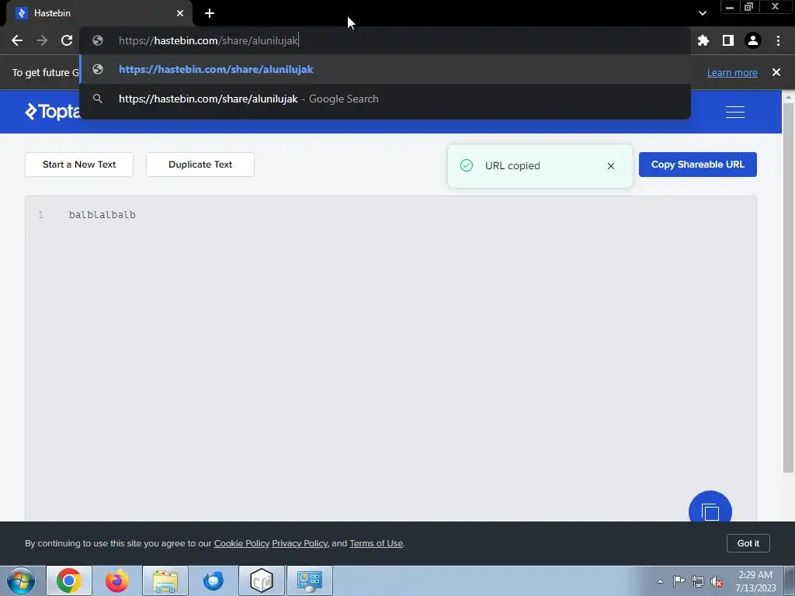The height and width of the screenshot is (596, 795).
Task: Close the Hastebin tab
Action: click(180, 13)
